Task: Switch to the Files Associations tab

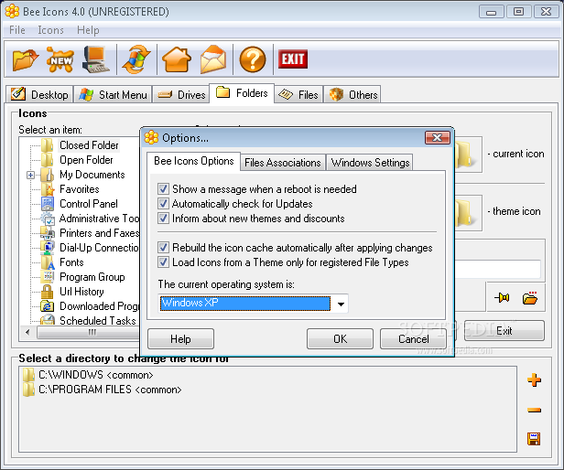Action: (283, 163)
